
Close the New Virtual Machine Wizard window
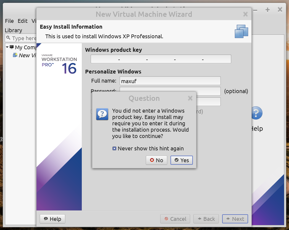(x=245, y=14)
